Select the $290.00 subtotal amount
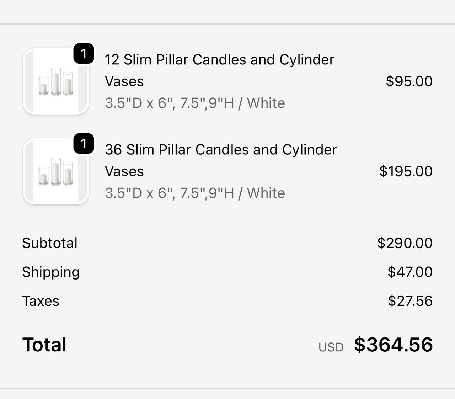This screenshot has width=455, height=399. click(x=405, y=243)
